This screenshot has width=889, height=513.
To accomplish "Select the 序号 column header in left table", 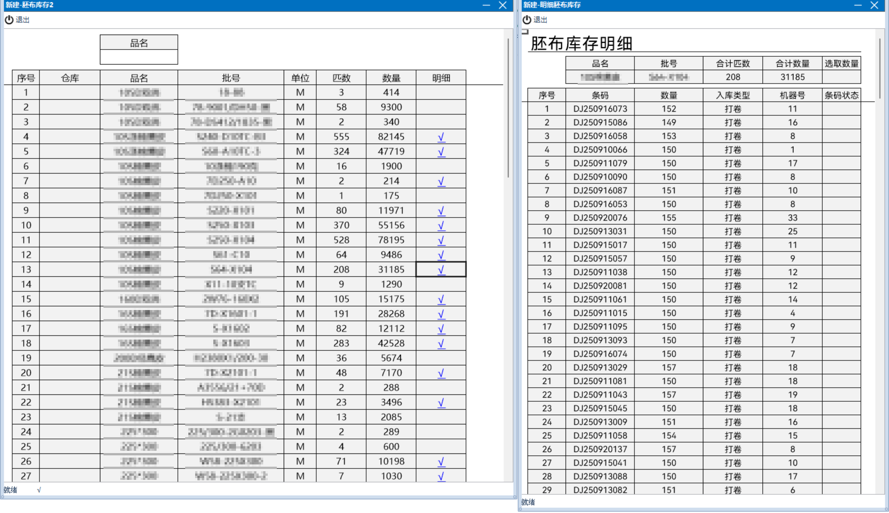I will (x=26, y=78).
